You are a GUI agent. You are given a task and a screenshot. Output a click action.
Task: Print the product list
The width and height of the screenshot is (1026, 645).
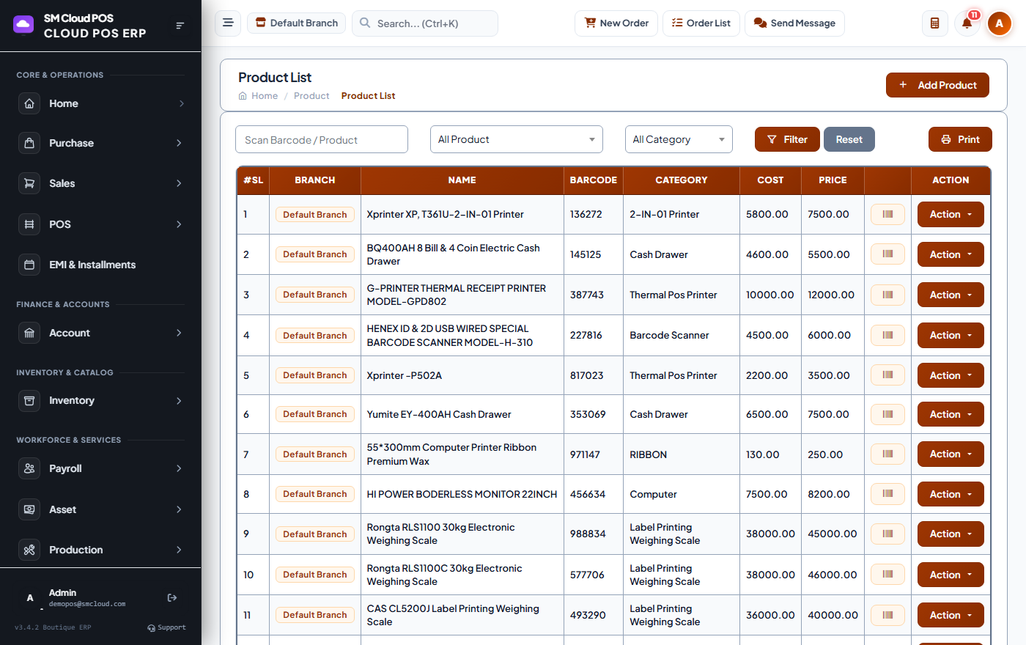coord(960,139)
